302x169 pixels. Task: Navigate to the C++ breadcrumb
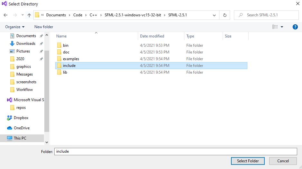tap(93, 15)
